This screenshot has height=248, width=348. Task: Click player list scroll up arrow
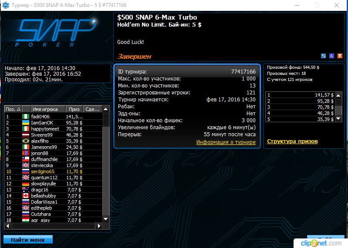click(x=106, y=109)
